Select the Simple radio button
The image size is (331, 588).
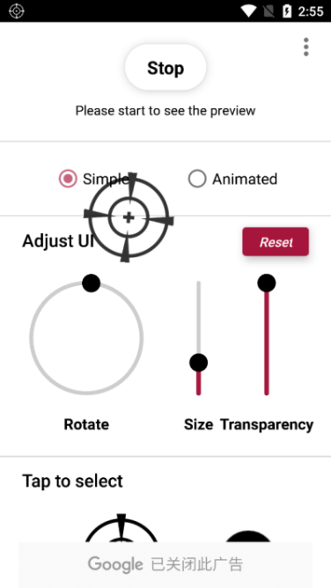pos(68,179)
